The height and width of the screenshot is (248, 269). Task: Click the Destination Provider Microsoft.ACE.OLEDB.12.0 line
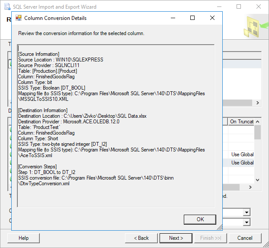(x=69, y=122)
